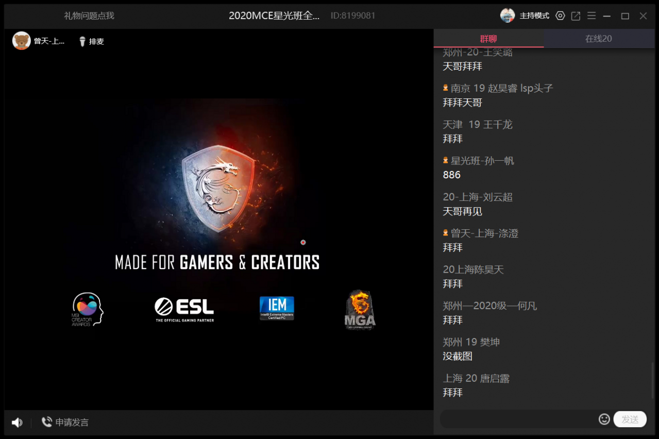Click the 发送 send button

pos(630,419)
